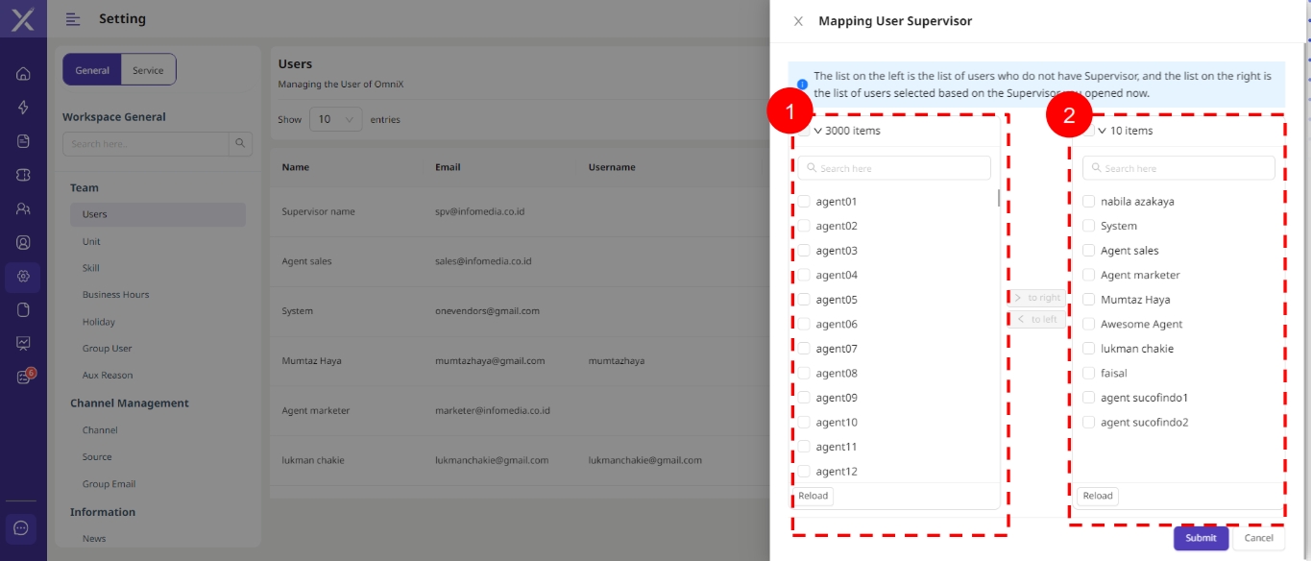Open the settings gear icon in sidebar
The width and height of the screenshot is (1311, 561).
(23, 277)
